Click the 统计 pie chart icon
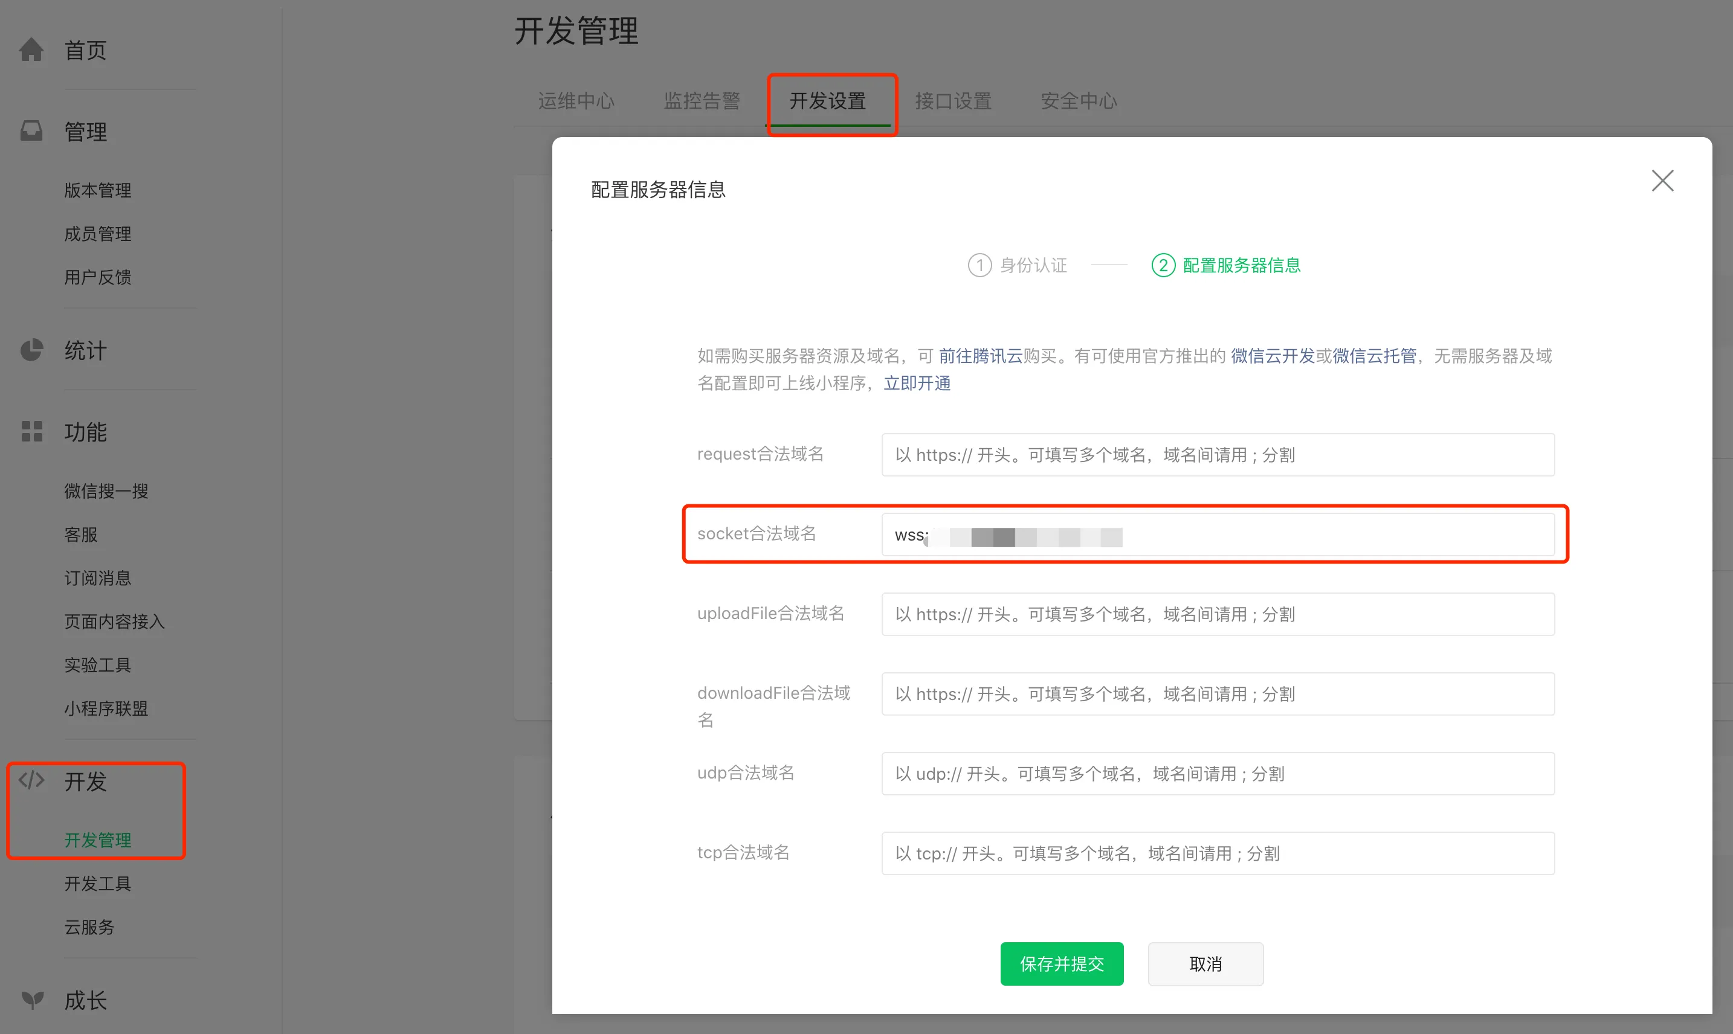This screenshot has width=1733, height=1034. (31, 350)
